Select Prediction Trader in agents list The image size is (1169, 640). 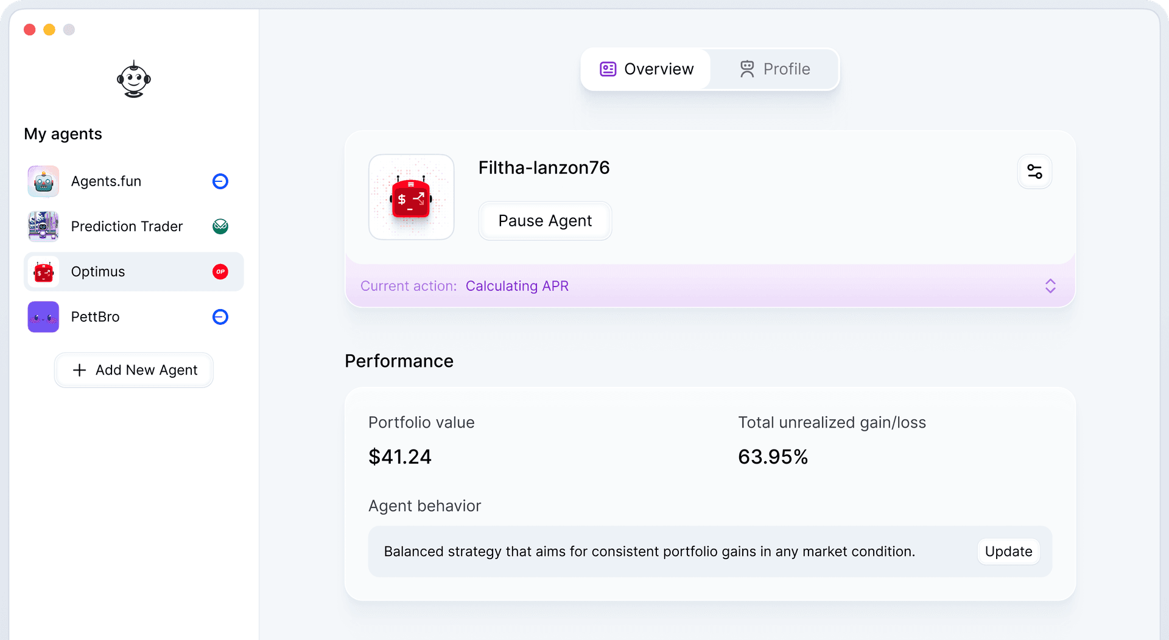pos(127,226)
